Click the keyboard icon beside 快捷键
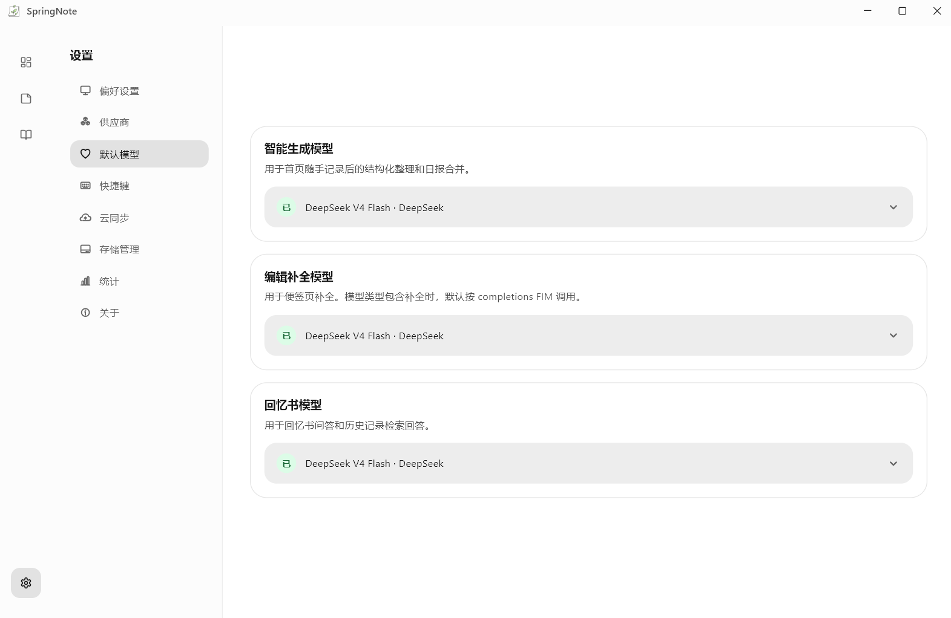 (85, 186)
